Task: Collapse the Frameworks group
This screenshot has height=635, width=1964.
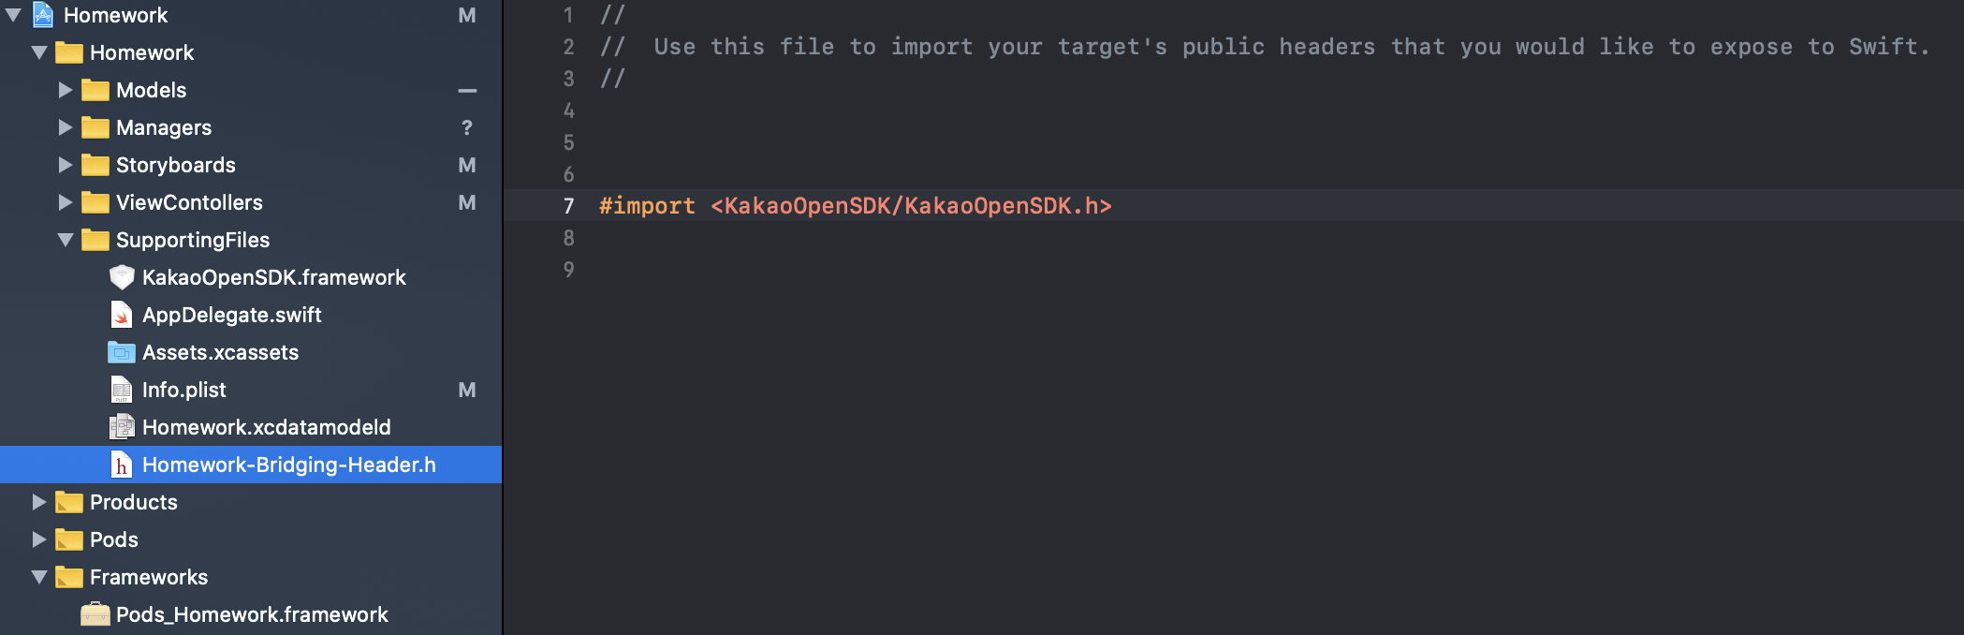Action: 38,577
